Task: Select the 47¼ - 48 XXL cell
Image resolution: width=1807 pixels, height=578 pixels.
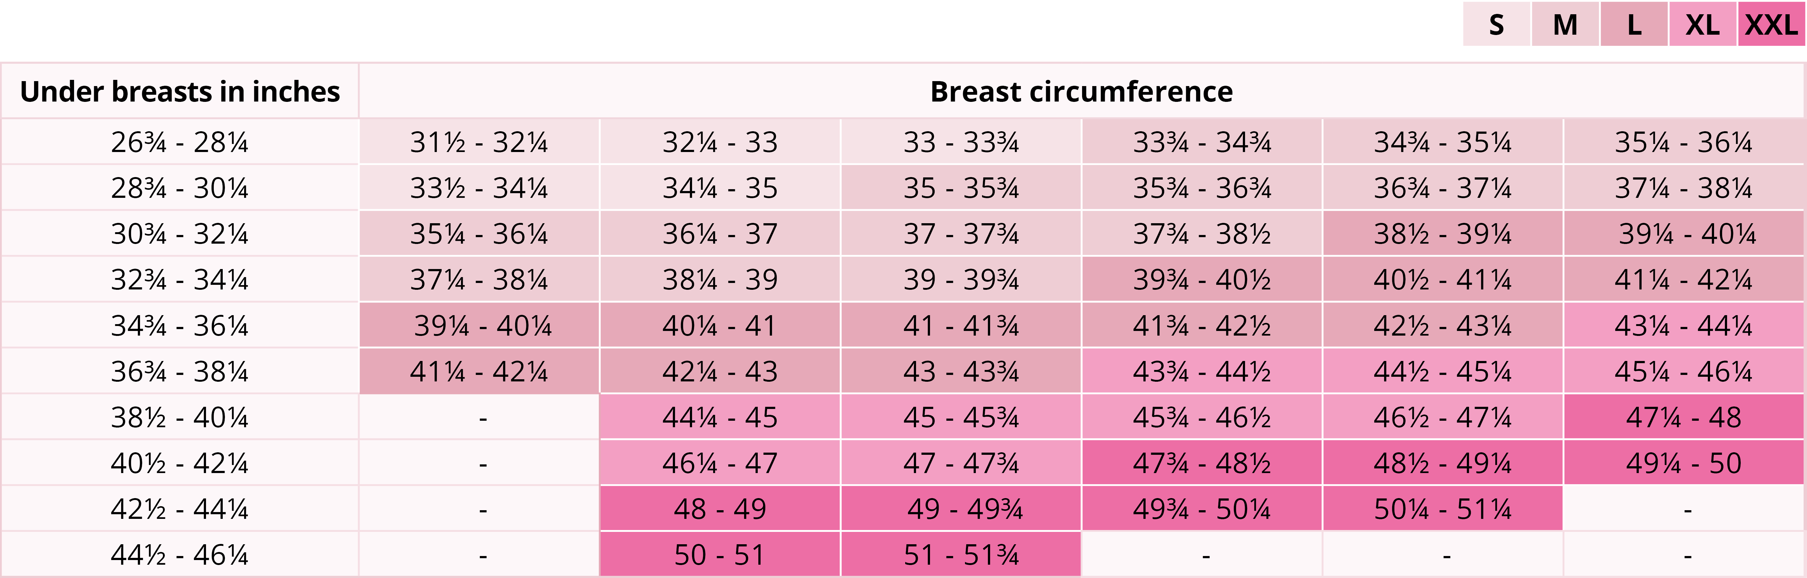Action: 1683,418
